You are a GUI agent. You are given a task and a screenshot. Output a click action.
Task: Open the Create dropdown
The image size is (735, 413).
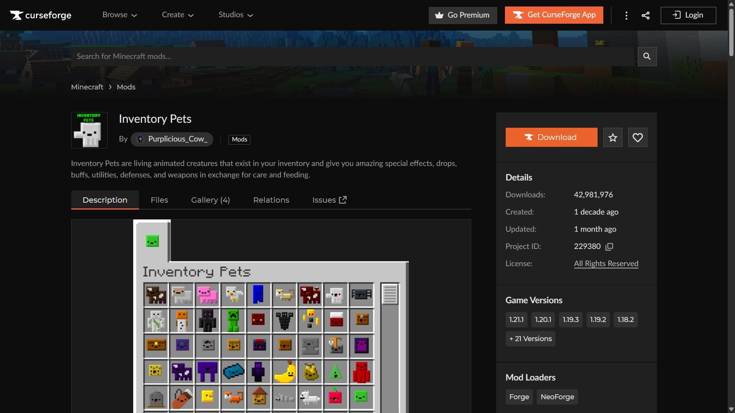click(x=177, y=15)
